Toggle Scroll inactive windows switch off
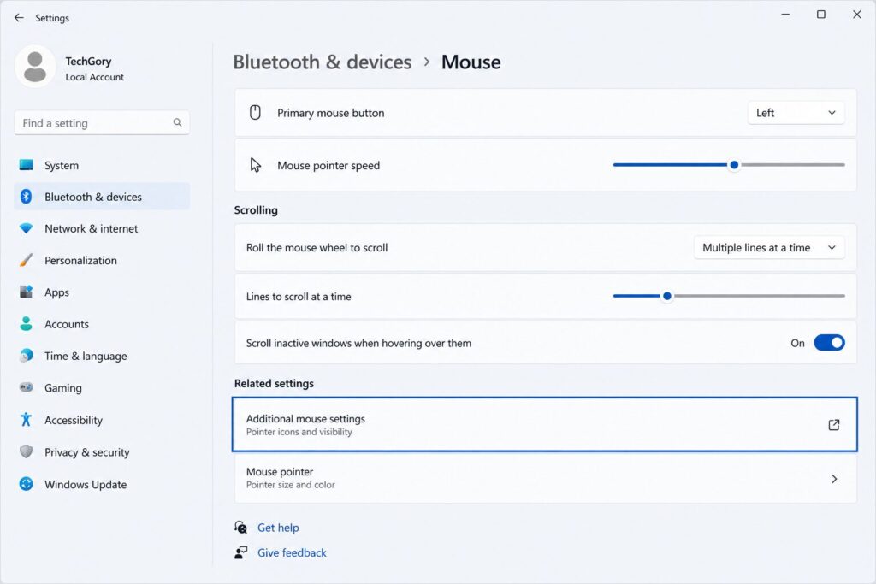Image resolution: width=876 pixels, height=584 pixels. [829, 343]
